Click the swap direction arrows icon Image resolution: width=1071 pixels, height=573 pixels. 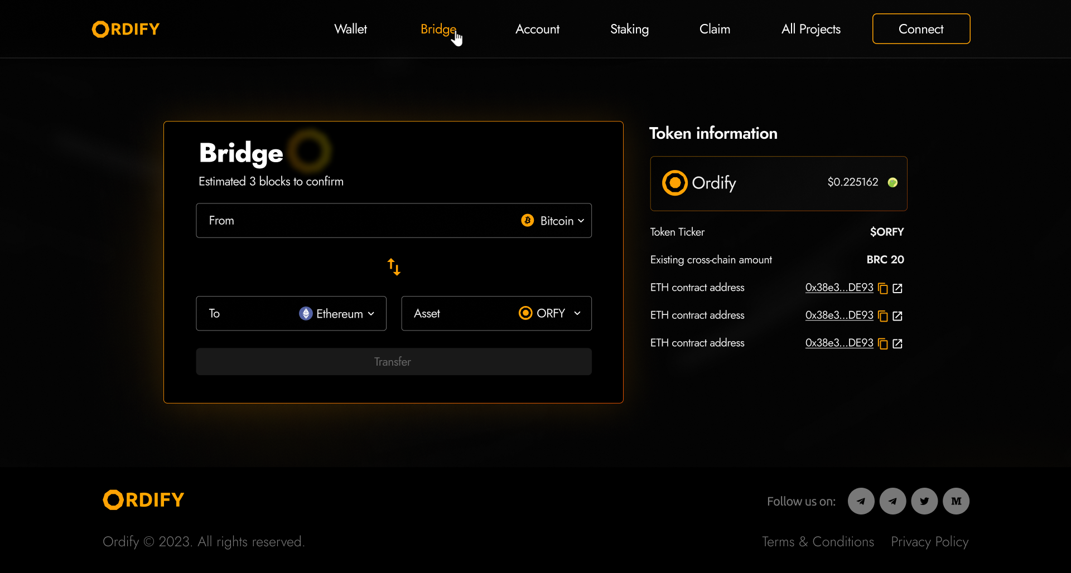(x=394, y=267)
